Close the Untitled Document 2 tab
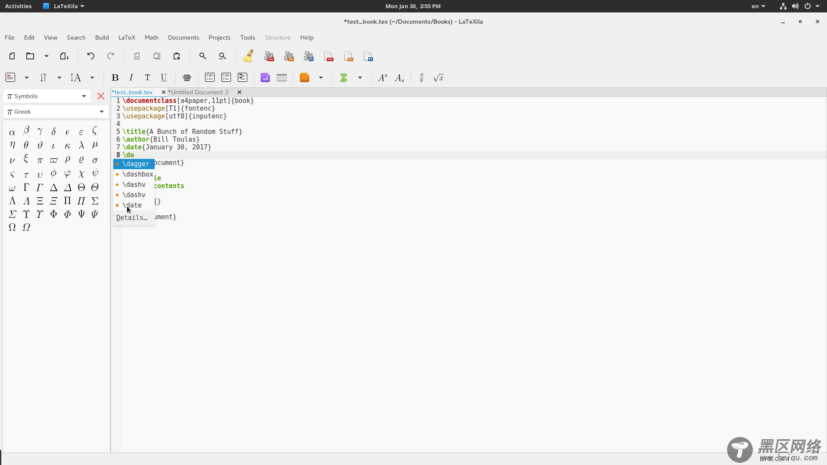The image size is (827, 465). 239,92
